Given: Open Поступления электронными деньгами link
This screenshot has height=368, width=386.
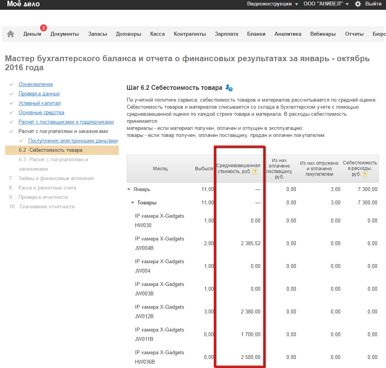Looking at the screenshot, I should (73, 141).
